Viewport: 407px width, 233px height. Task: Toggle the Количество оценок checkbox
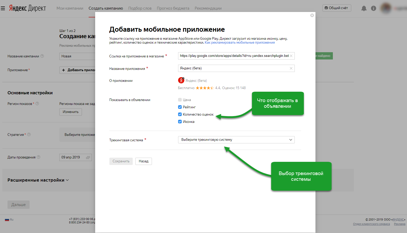[180, 114]
